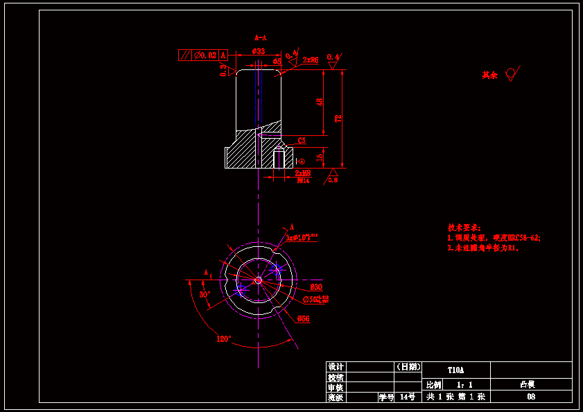Click the 120° angular dimension
The height and width of the screenshot is (412, 583).
coord(223,339)
